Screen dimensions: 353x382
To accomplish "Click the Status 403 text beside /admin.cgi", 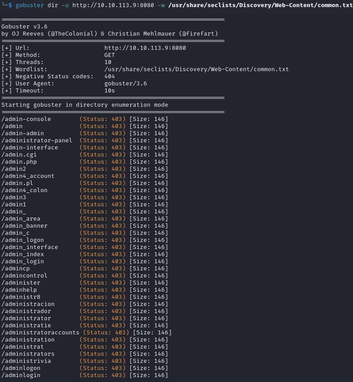I will pyautogui.click(x=103, y=155).
